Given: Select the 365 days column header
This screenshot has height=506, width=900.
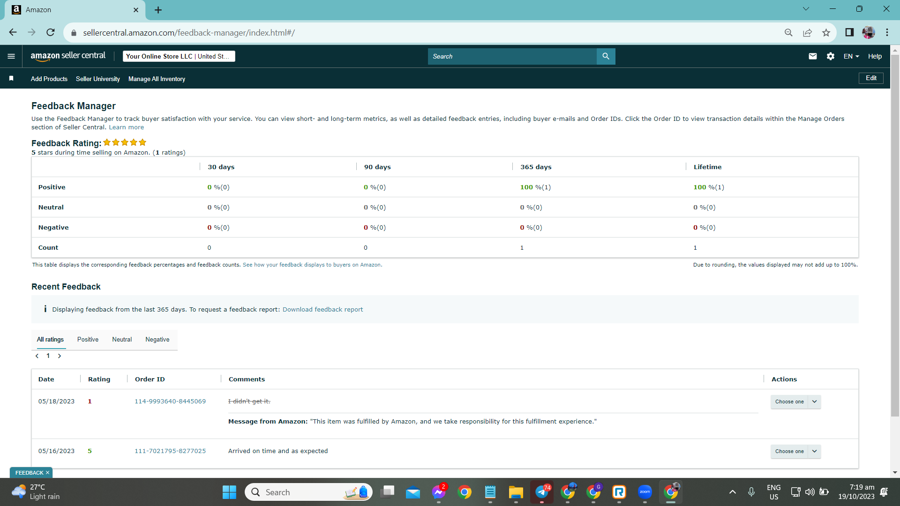Looking at the screenshot, I should [536, 167].
